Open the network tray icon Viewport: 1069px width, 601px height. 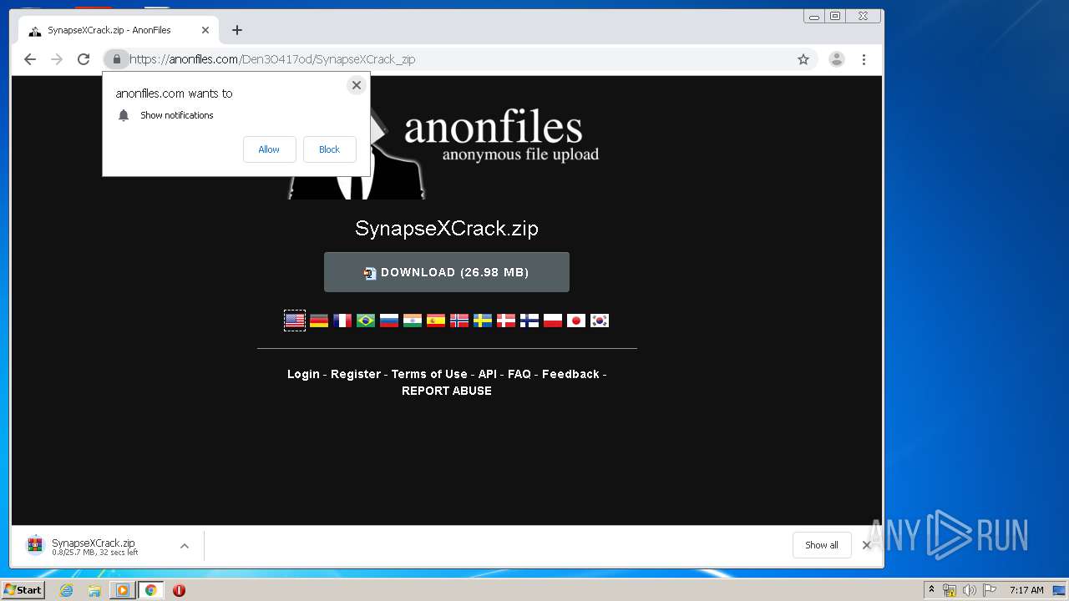[950, 590]
